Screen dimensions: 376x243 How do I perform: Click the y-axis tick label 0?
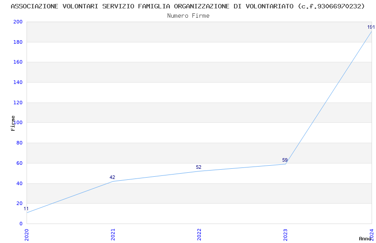coord(21,224)
